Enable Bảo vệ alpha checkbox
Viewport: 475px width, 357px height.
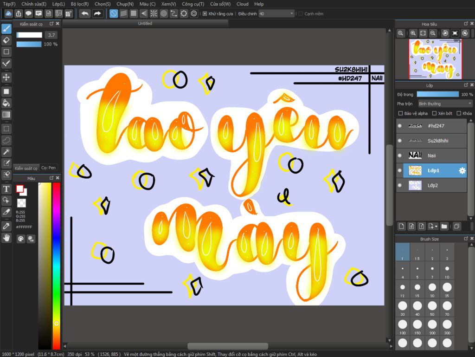click(400, 113)
